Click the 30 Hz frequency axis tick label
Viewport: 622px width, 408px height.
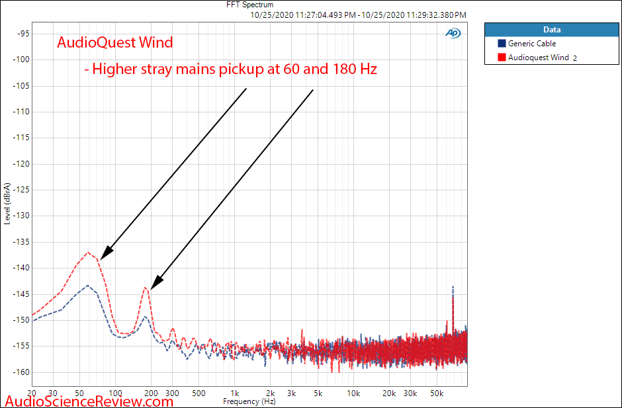53,393
